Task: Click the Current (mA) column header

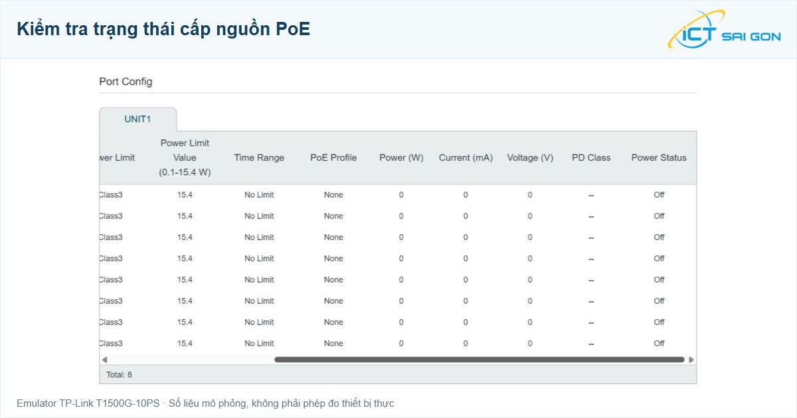Action: (466, 158)
